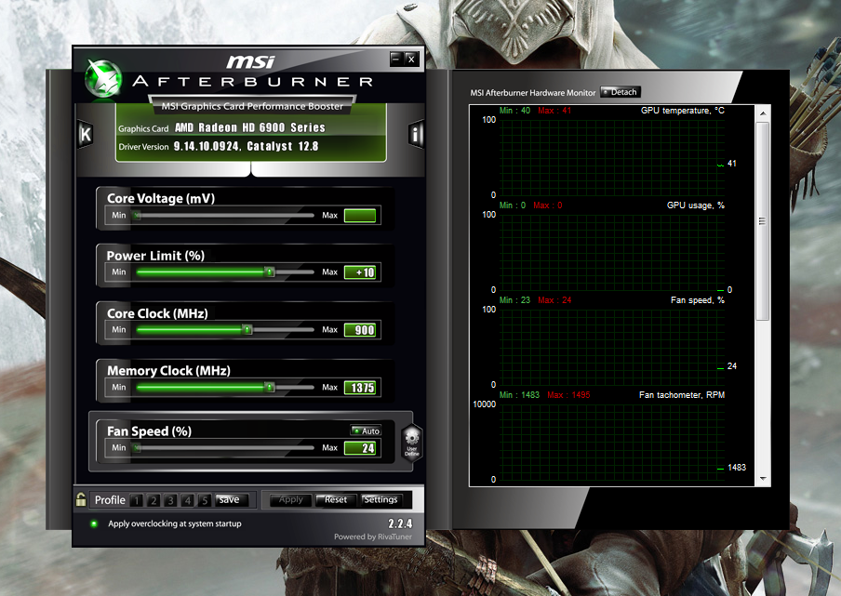Screen dimensions: 841x596
Task: Click the Memory Clock slider handle
Action: [270, 387]
